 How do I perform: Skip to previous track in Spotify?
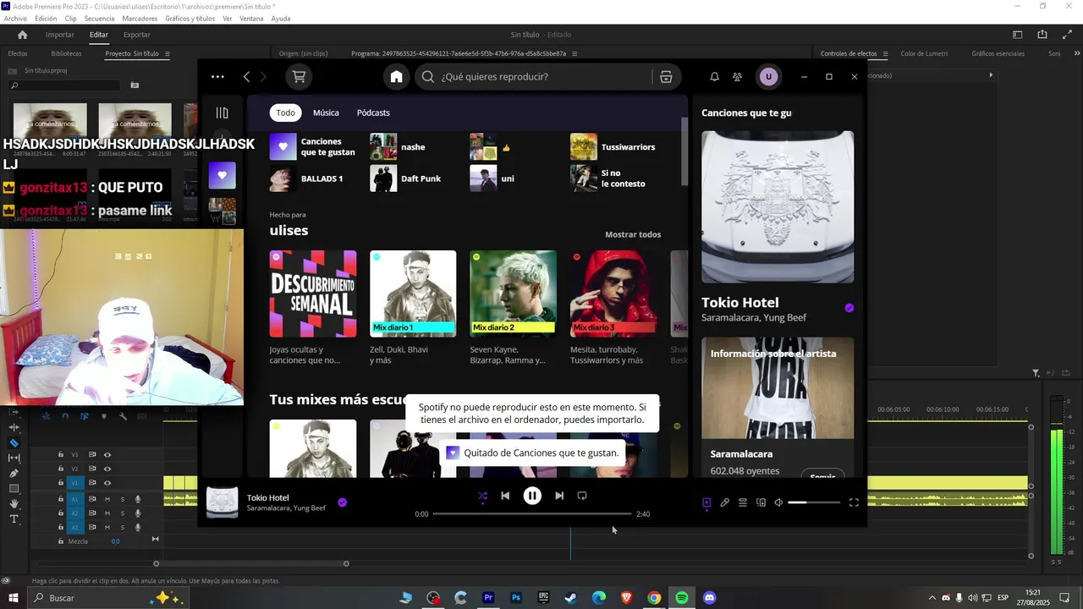pos(505,496)
